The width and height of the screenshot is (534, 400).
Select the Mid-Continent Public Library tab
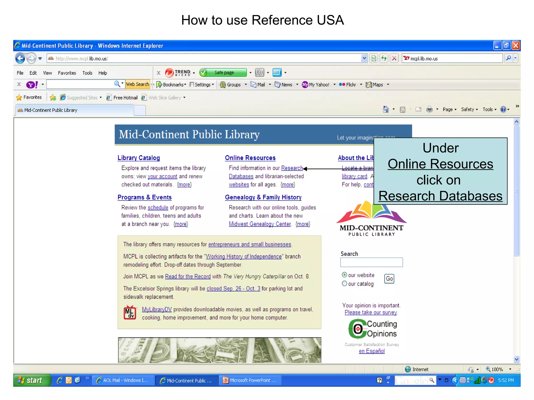[75, 110]
